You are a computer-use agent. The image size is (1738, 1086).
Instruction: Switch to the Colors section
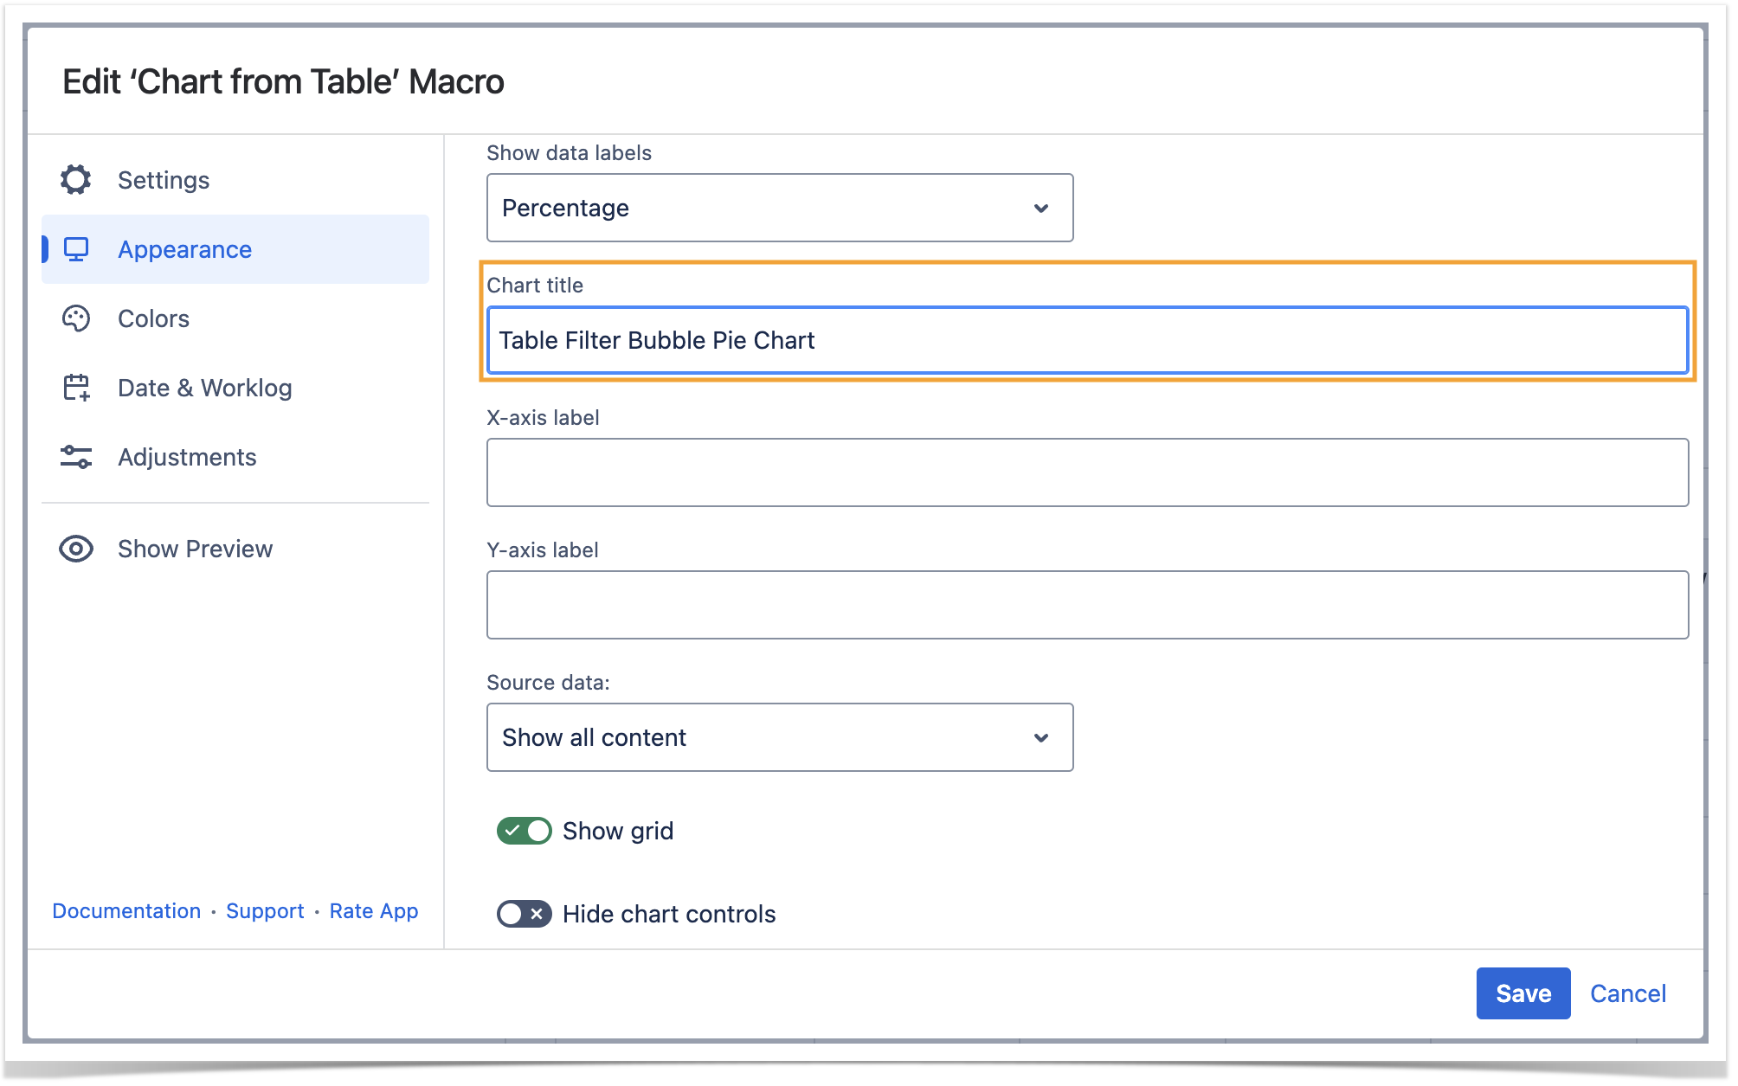(x=153, y=318)
